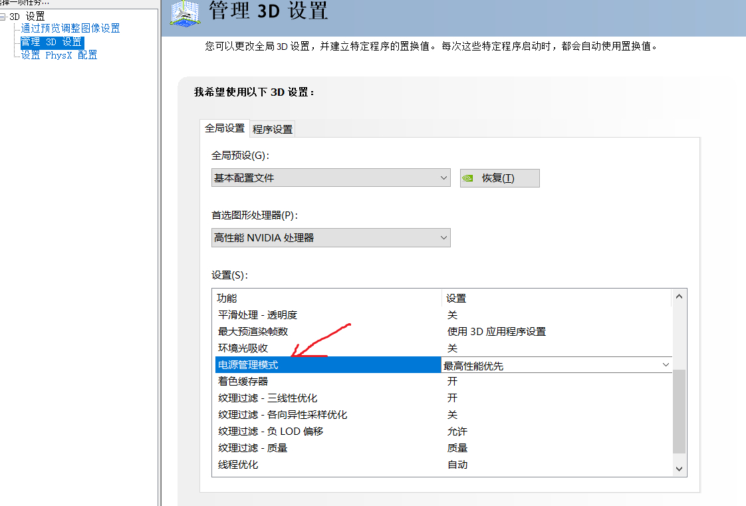746x506 pixels.
Task: Click the NVIDIA logo on 恢复 button
Action: pyautogui.click(x=468, y=178)
